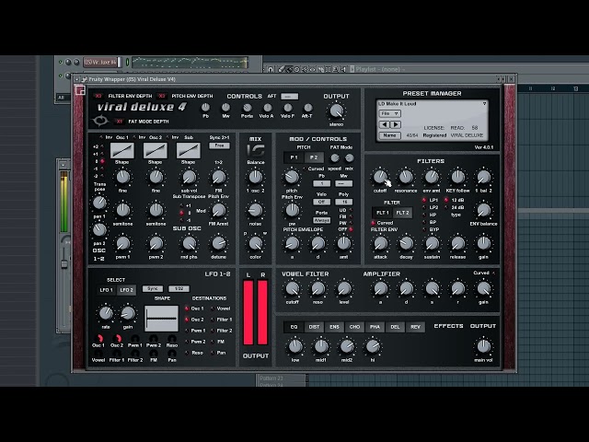Click the Osc 1 waveform shape display

pyautogui.click(x=122, y=151)
